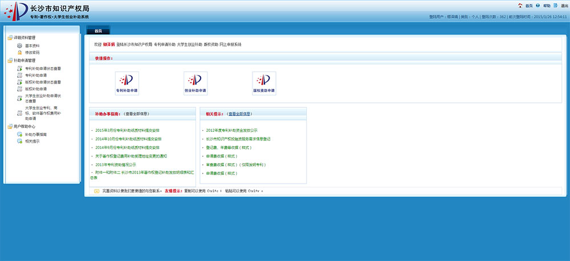Select 版权补助申请 in the sidebar tree
570x261 pixels.
[36, 89]
